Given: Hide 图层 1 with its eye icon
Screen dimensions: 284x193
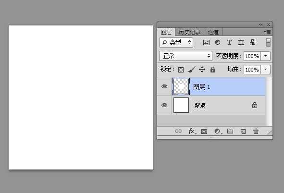Looking at the screenshot, I should [164, 86].
